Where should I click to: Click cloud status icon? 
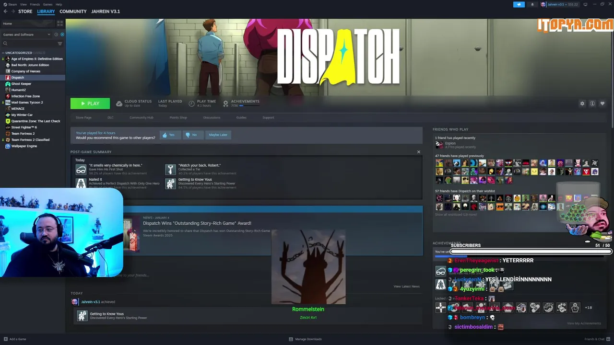coord(119,103)
